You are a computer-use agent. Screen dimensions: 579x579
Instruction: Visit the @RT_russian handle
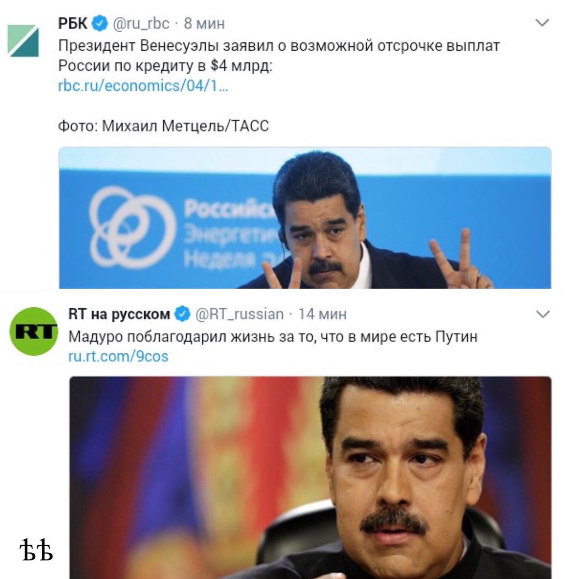[240, 314]
